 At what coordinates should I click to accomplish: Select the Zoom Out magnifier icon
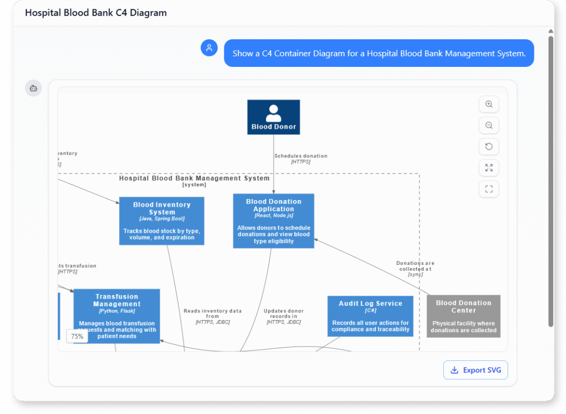pyautogui.click(x=489, y=125)
